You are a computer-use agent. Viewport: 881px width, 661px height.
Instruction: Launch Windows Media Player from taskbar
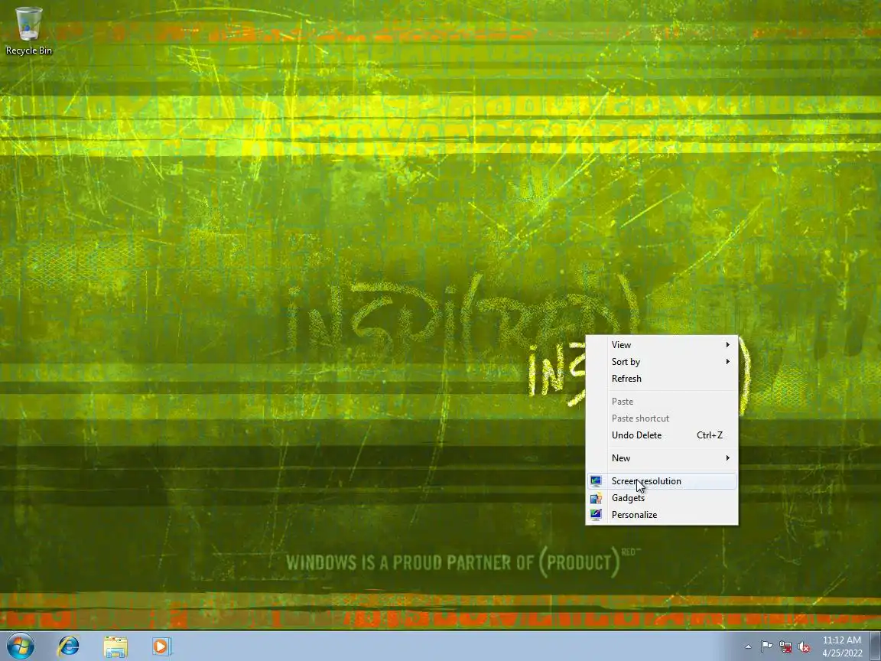[x=161, y=646]
